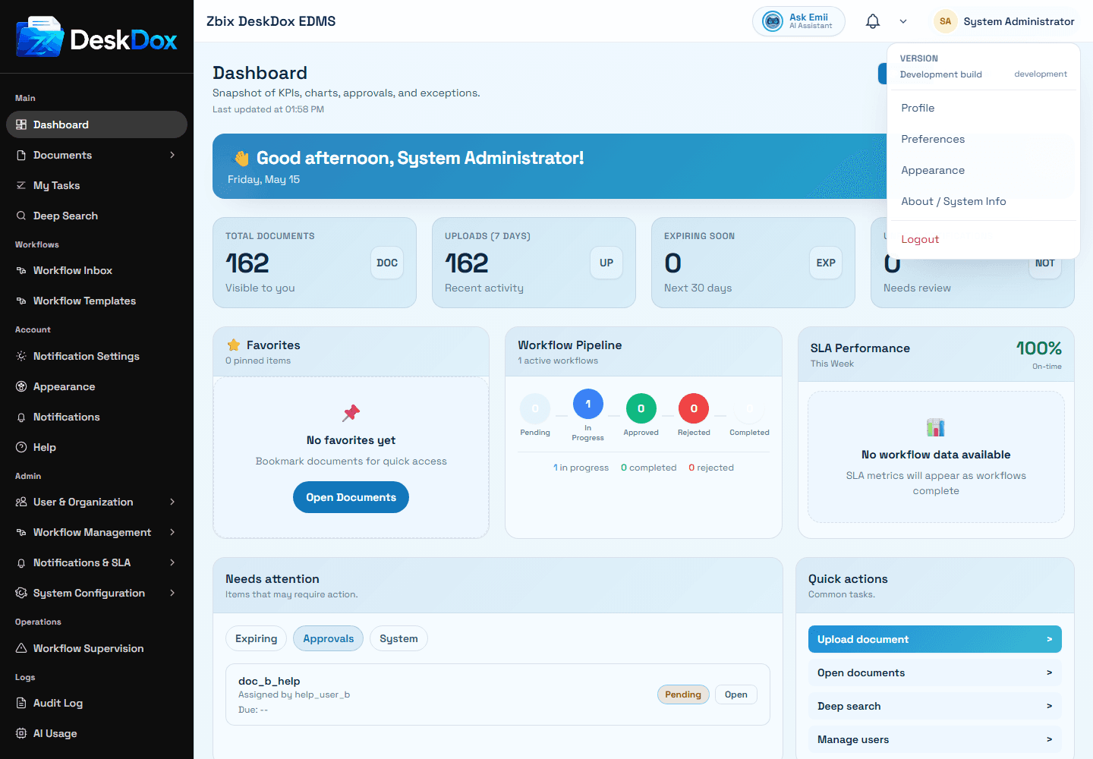Click the Pending status badge on doc_b_help
This screenshot has height=759, width=1093.
pos(683,694)
